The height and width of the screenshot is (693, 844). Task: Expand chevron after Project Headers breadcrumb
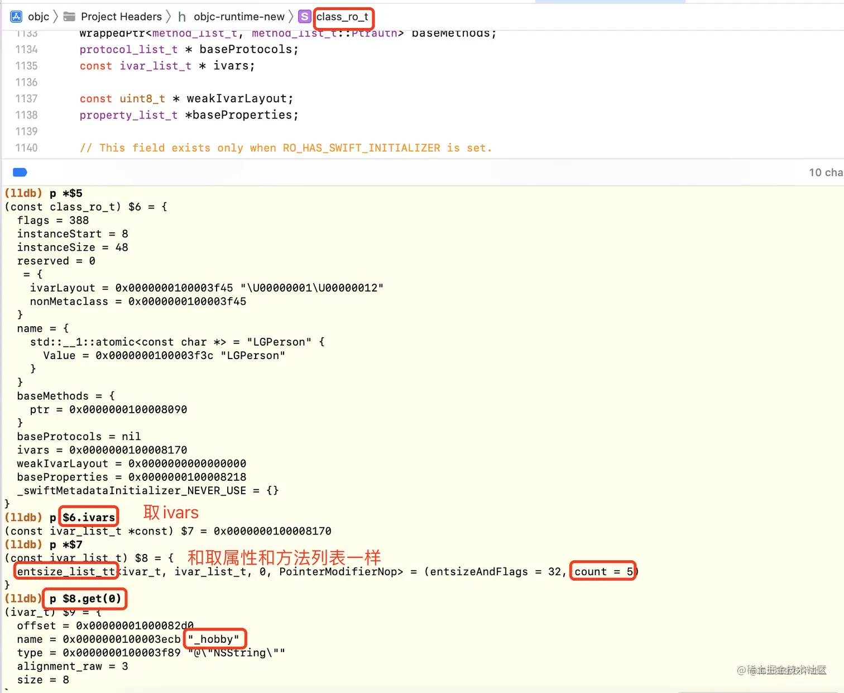[x=169, y=17]
